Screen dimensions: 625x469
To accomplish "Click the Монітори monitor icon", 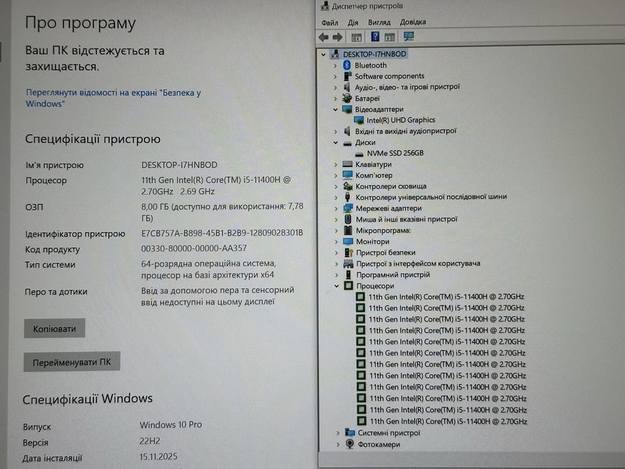I will coord(348,241).
